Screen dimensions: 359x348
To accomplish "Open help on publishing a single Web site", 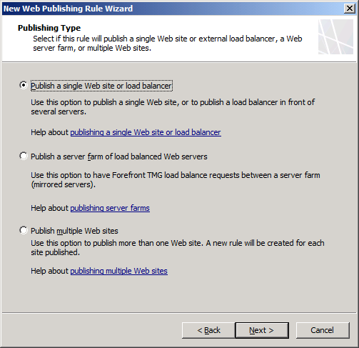I will click(146, 132).
